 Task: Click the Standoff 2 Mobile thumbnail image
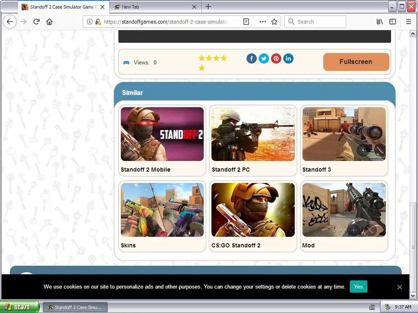pyautogui.click(x=162, y=134)
